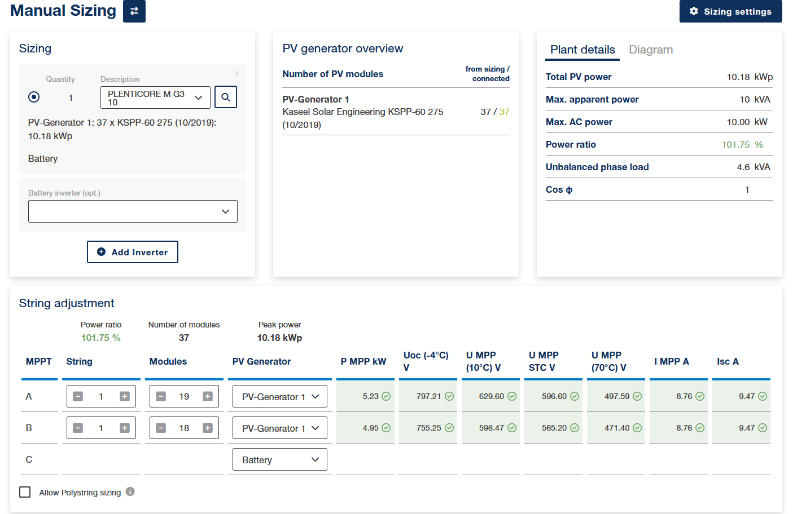Enable Allow Polystring sizing checkbox
The image size is (793, 514).
click(x=25, y=492)
